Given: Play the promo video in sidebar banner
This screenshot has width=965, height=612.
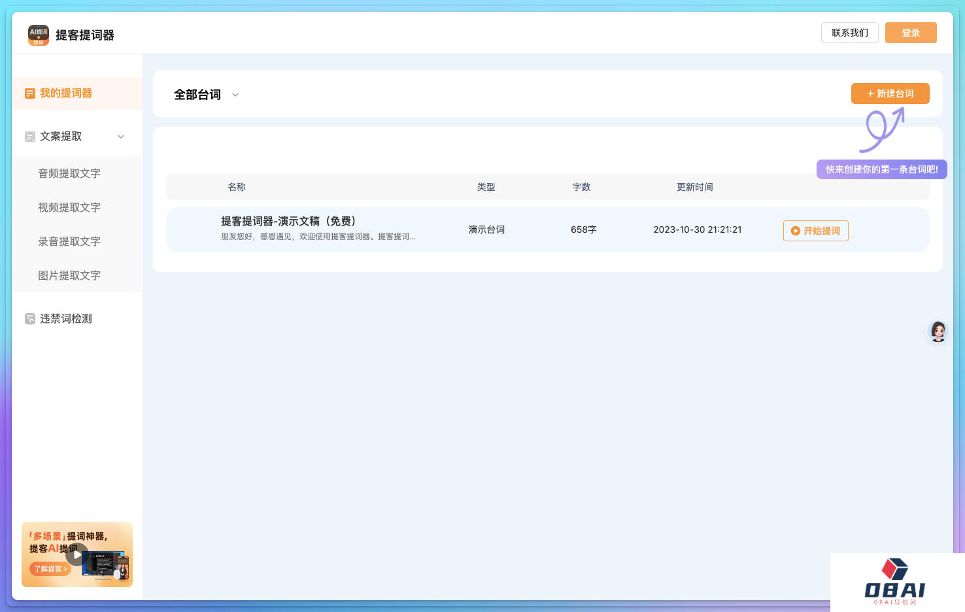Looking at the screenshot, I should point(77,554).
